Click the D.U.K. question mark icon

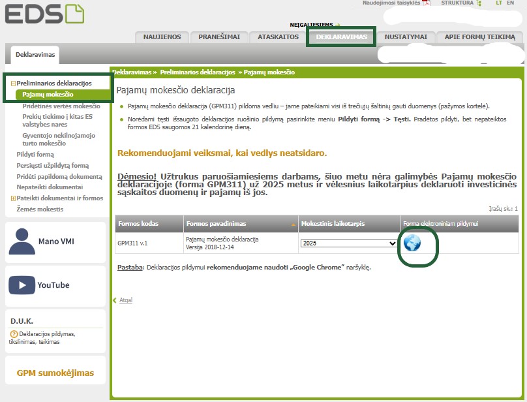tap(14, 334)
